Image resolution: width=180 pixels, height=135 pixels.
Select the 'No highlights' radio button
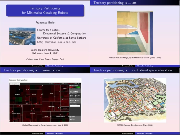coord(70,102)
